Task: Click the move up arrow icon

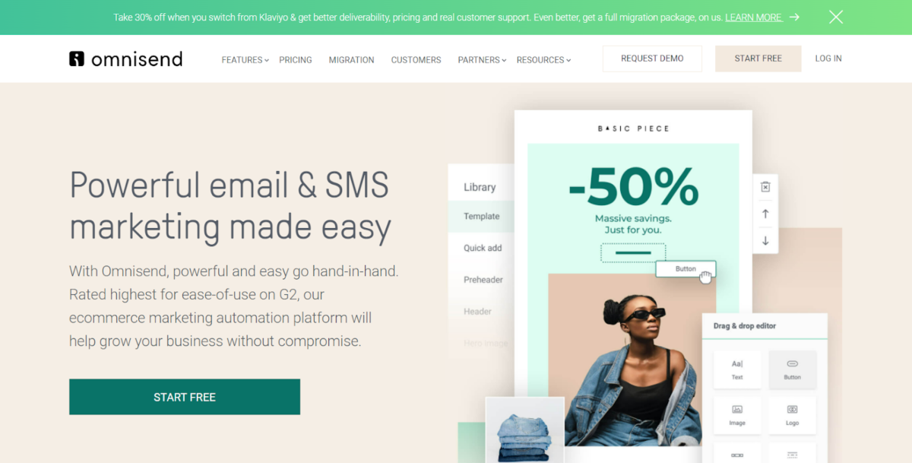Action: 765,214
